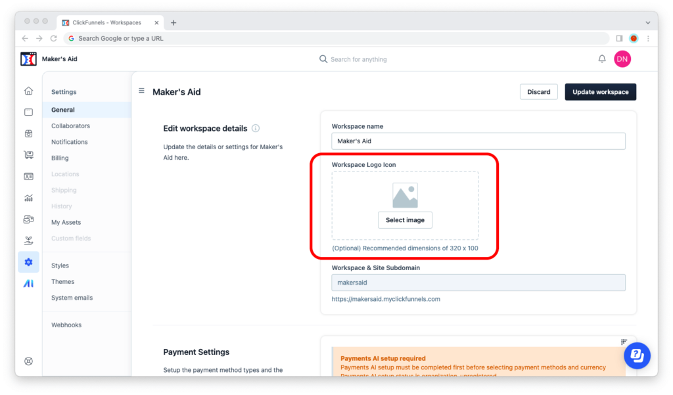Open System emails settings
The width and height of the screenshot is (673, 395).
(x=72, y=298)
